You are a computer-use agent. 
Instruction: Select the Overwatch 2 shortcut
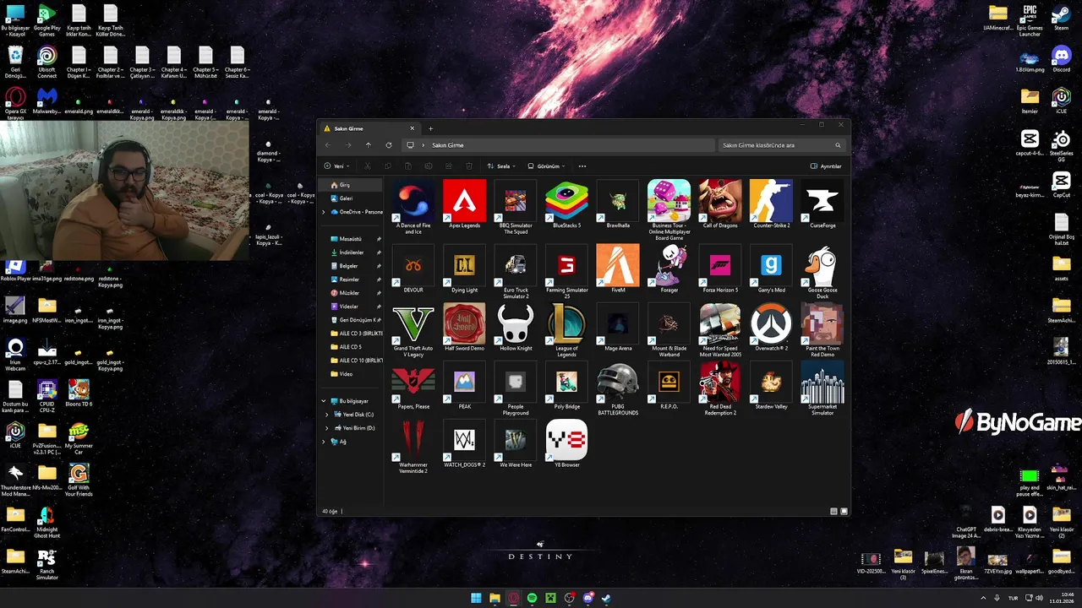(771, 328)
